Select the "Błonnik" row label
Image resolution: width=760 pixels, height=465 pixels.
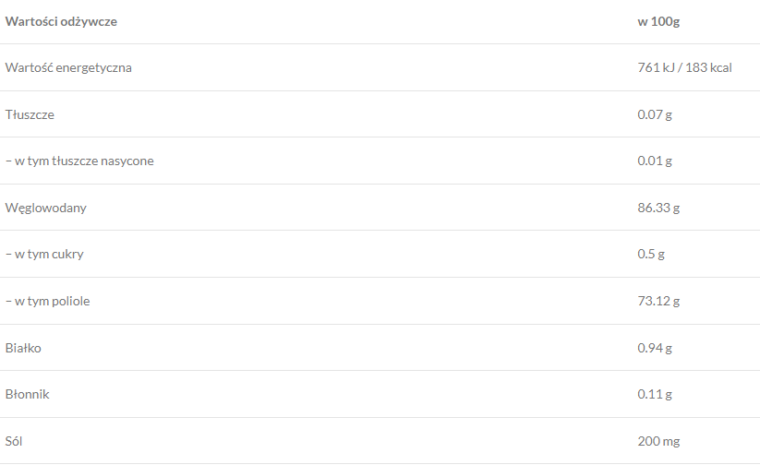coord(27,394)
